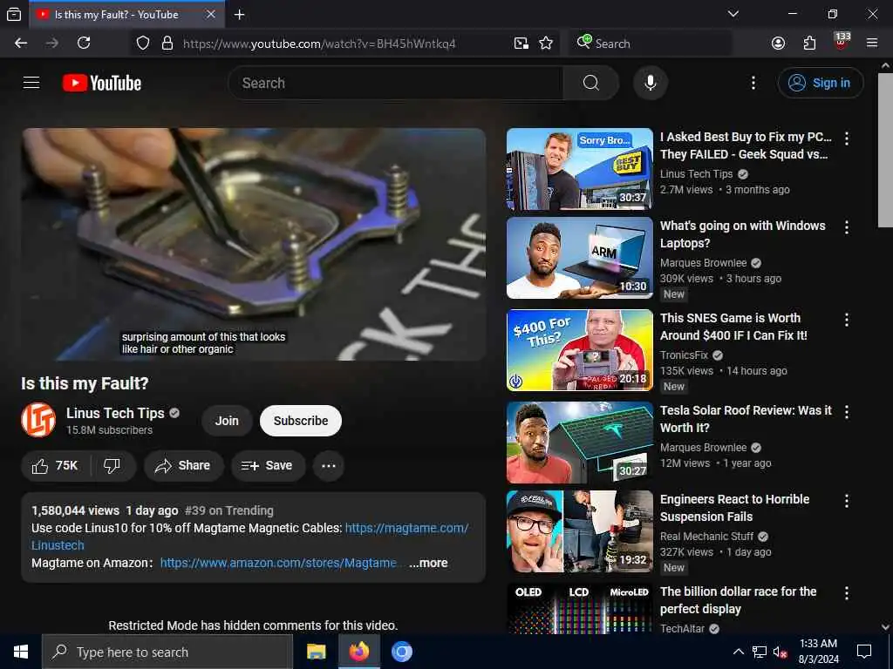
Task: Open options for SNES Game video
Action: click(x=847, y=320)
